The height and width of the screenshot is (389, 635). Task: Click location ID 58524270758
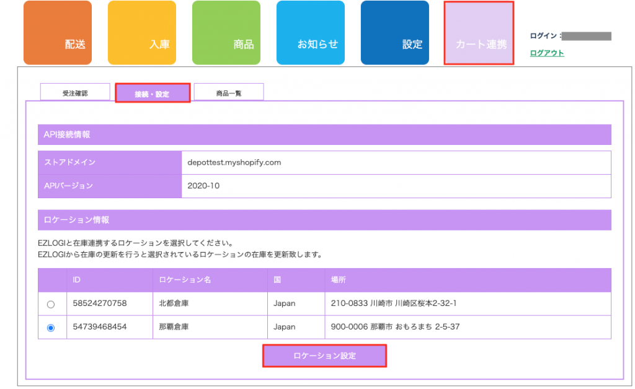100,304
